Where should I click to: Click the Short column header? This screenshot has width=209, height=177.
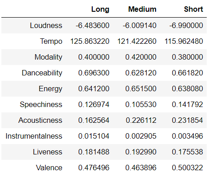point(194,9)
